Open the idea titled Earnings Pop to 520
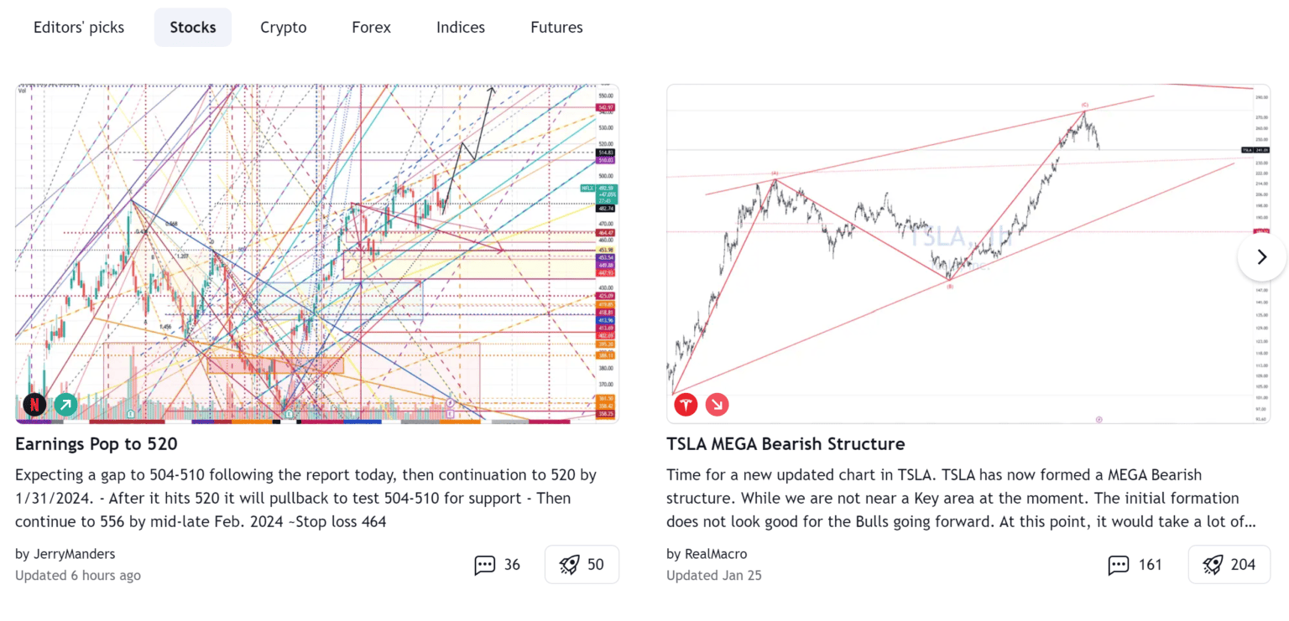The width and height of the screenshot is (1289, 621). click(x=96, y=443)
